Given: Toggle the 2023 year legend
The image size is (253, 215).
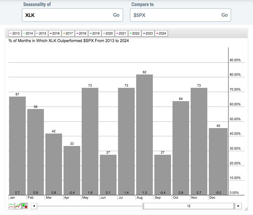Looking at the screenshot, I should (148, 33).
